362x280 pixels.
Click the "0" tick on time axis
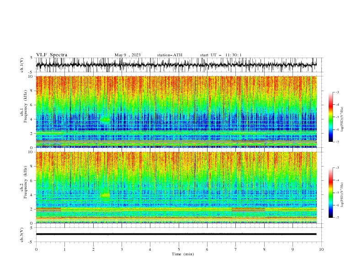[x=36, y=249]
